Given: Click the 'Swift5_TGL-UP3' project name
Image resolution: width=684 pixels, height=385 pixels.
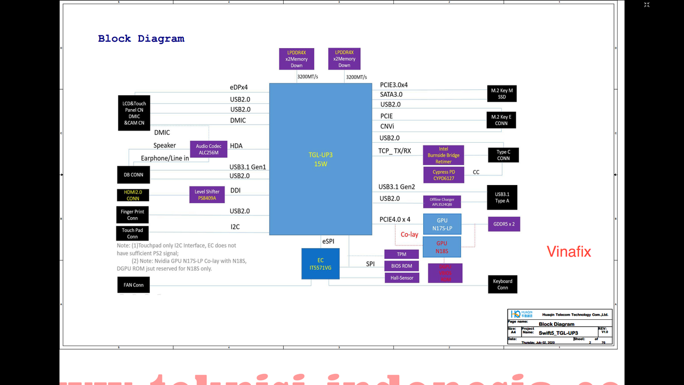Looking at the screenshot, I should pos(558,333).
